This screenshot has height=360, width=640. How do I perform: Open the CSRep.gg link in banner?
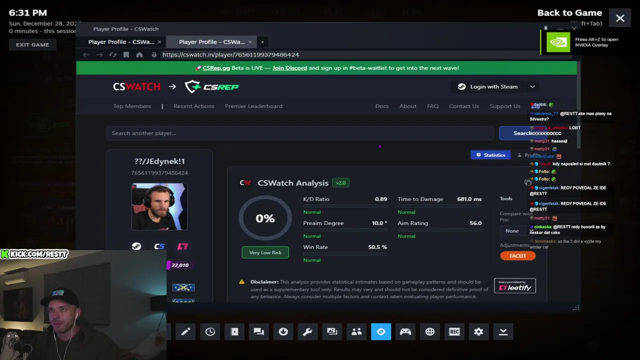[x=216, y=68]
